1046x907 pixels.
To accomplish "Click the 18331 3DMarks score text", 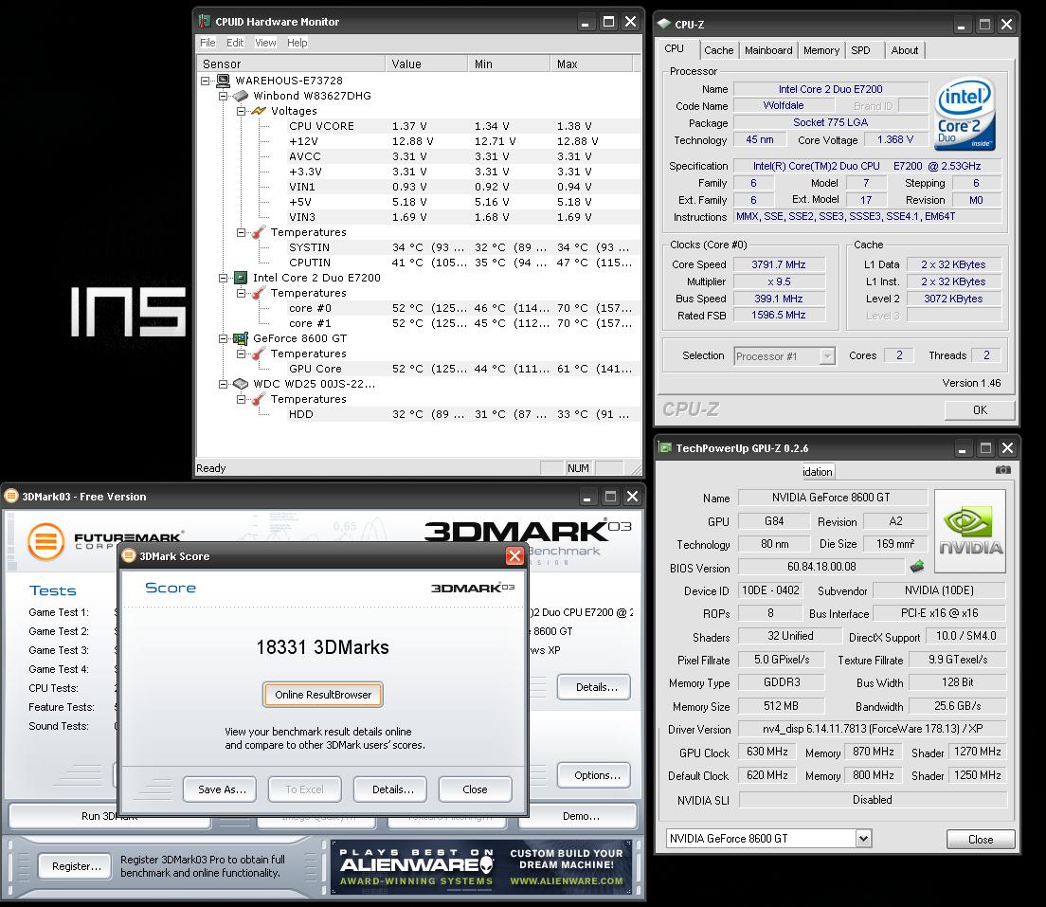I will point(322,646).
